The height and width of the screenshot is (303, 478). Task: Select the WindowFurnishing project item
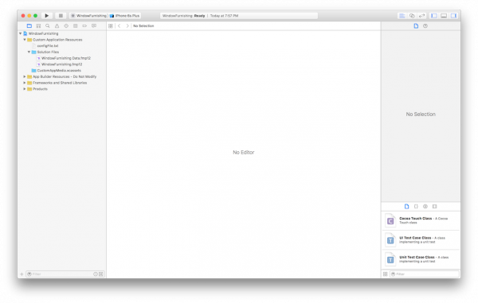[43, 33]
